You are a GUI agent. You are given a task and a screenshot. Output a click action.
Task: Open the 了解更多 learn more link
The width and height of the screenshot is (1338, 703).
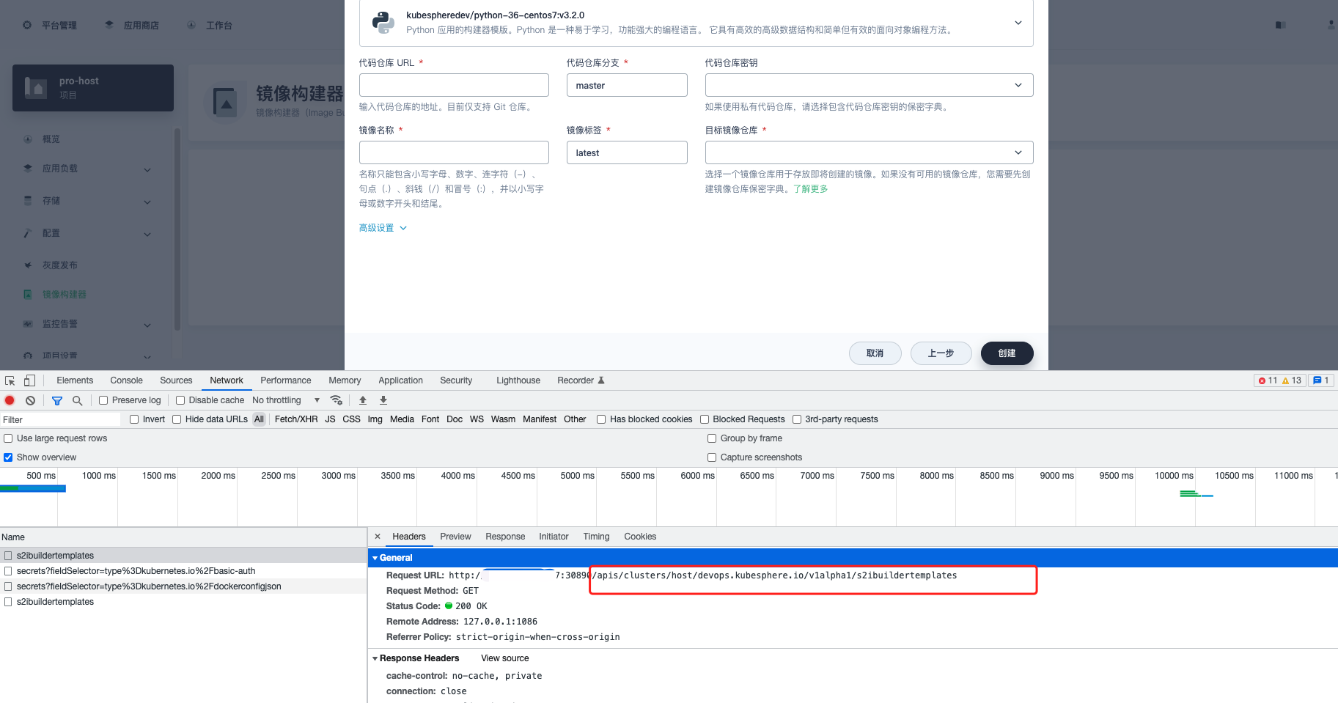point(810,189)
